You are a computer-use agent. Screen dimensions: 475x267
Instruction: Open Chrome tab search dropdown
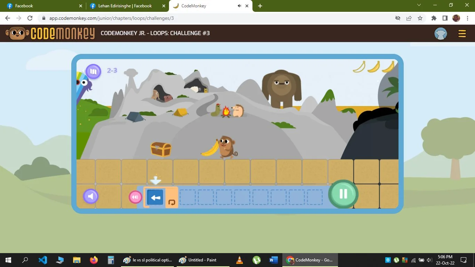tap(419, 5)
